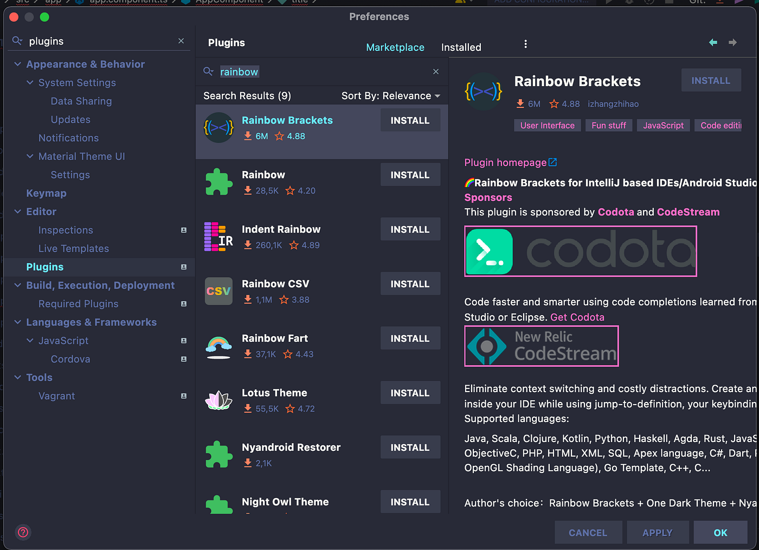Click the OK button
This screenshot has width=759, height=550.
coord(721,533)
